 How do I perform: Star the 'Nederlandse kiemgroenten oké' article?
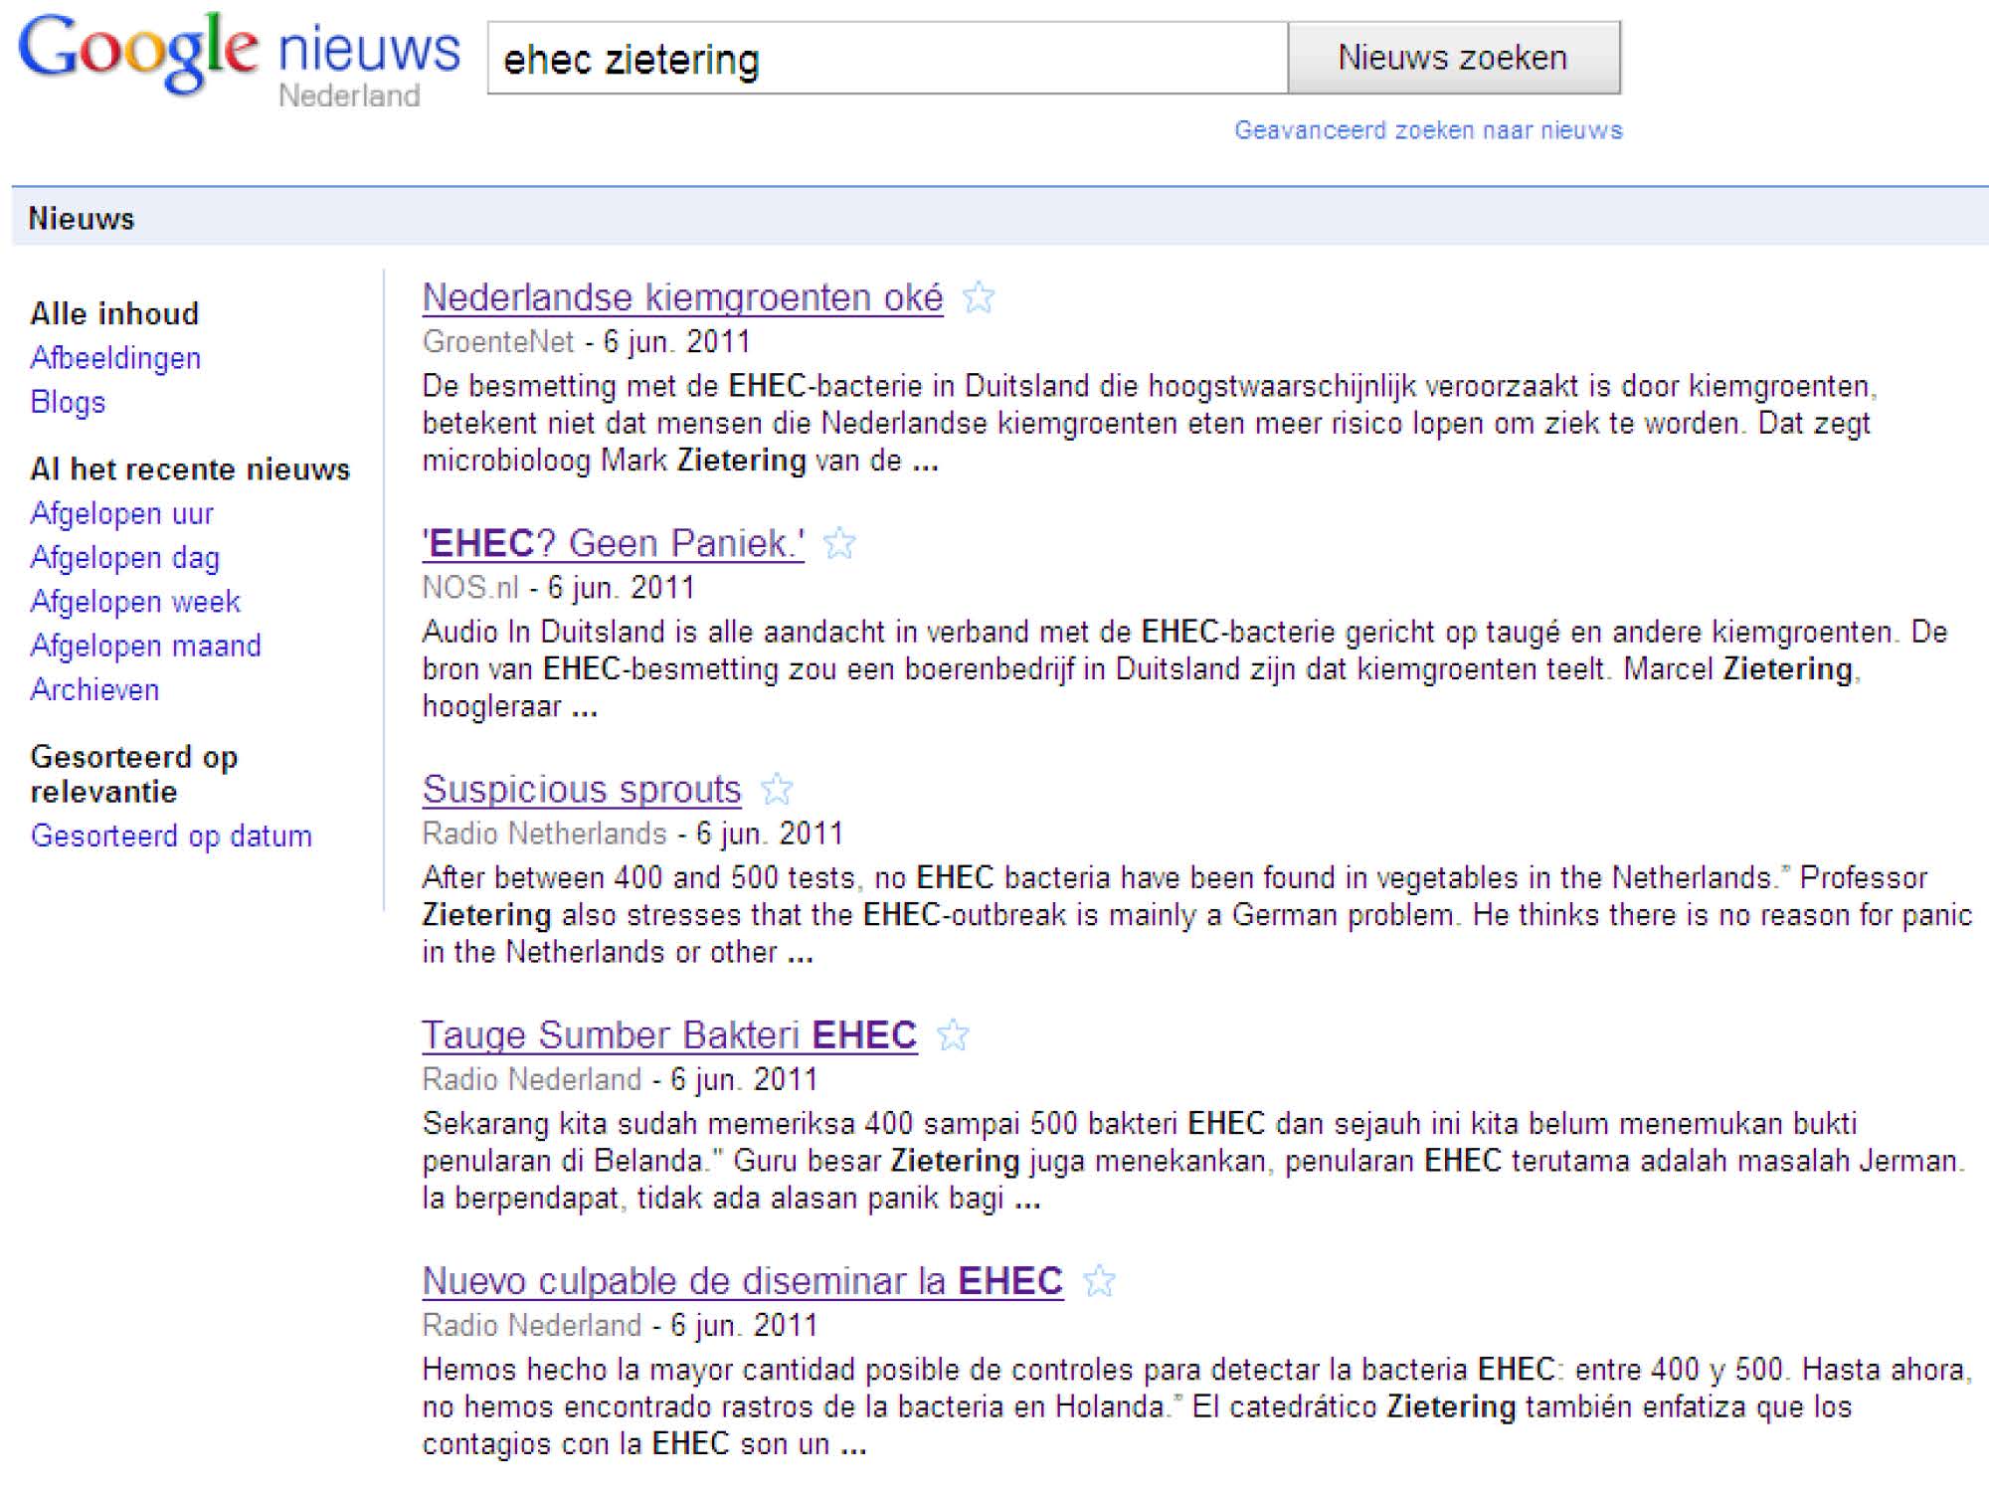pos(979,297)
